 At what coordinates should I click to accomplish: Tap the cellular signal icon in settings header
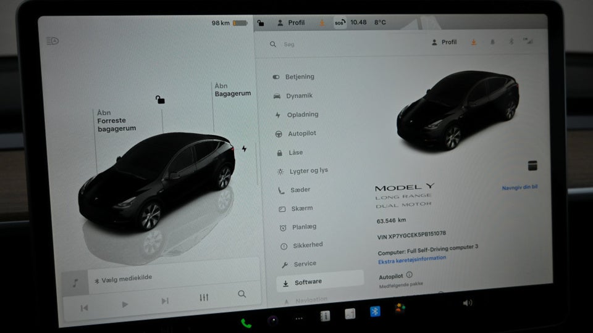(528, 41)
